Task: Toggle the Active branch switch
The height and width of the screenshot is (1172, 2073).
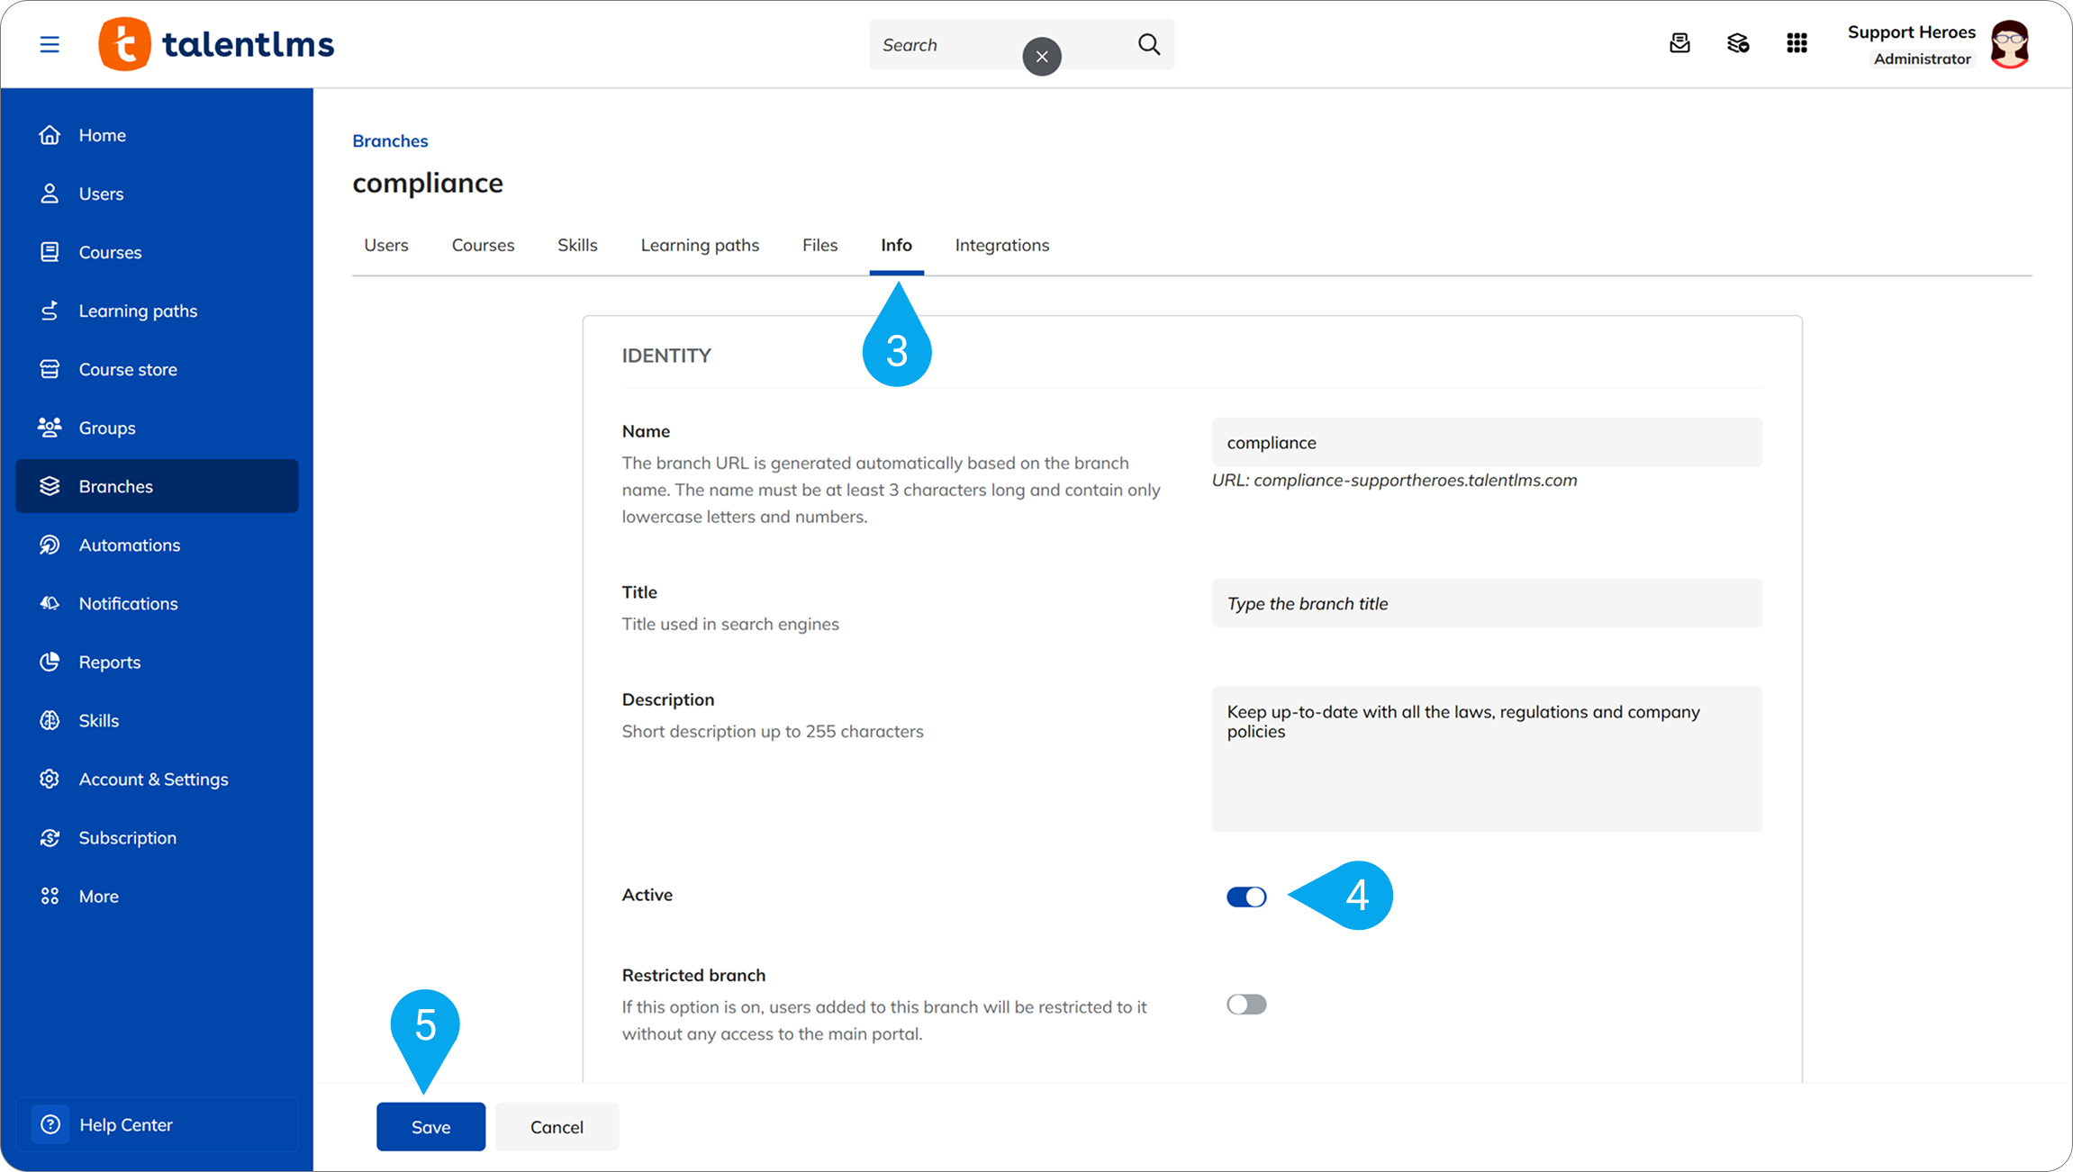Action: [1246, 897]
